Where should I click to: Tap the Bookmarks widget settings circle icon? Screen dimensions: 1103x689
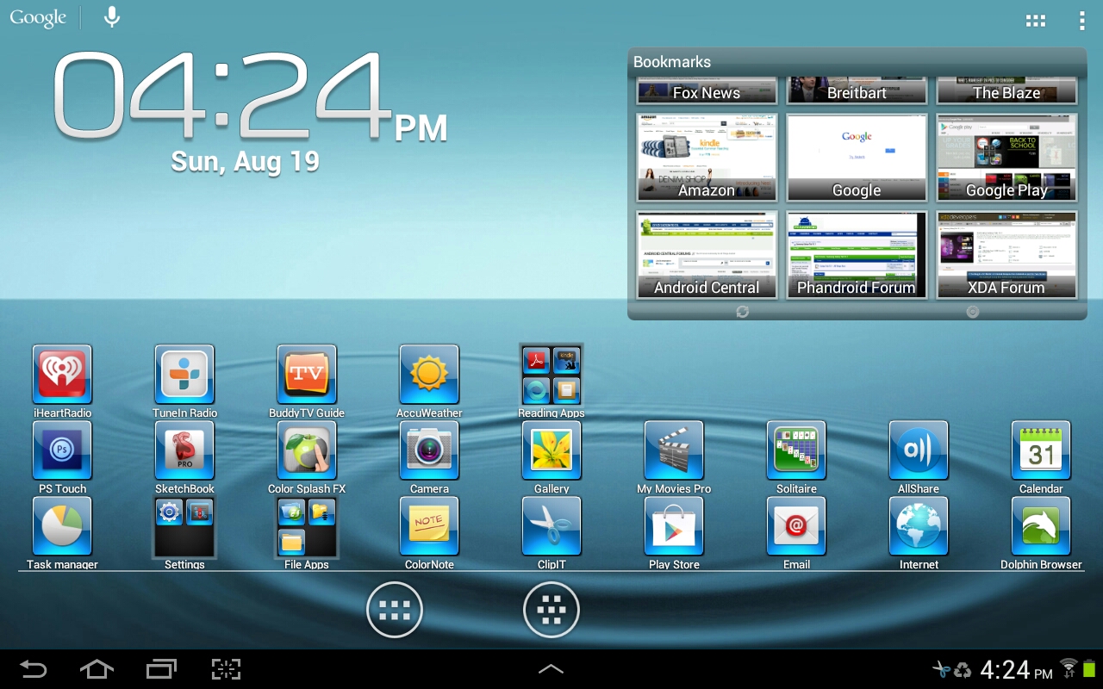coord(972,312)
